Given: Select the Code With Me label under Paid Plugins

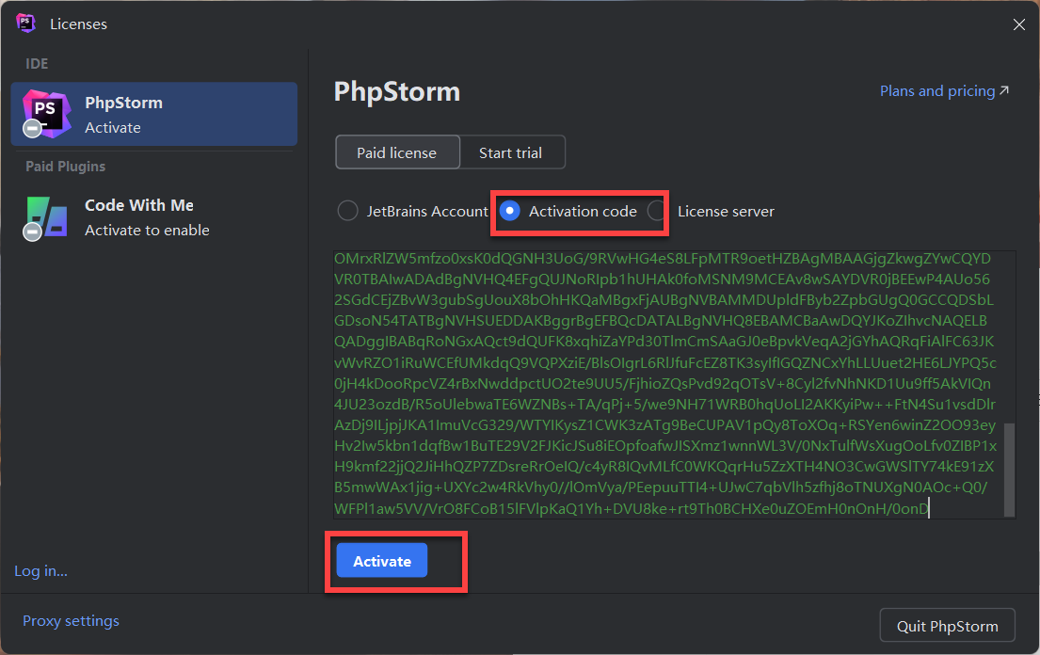Looking at the screenshot, I should click(138, 205).
